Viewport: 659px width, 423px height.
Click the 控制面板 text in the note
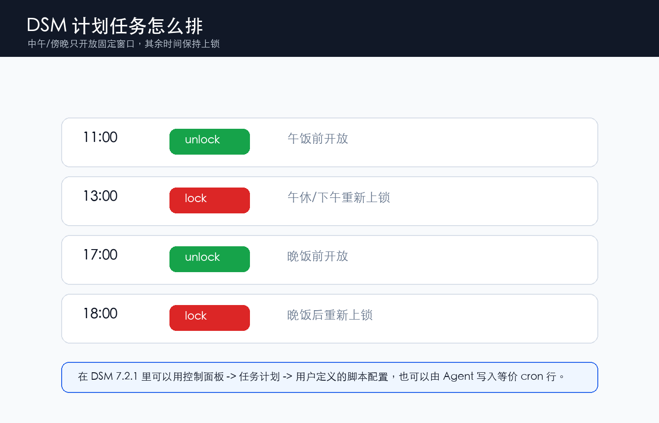click(x=203, y=376)
